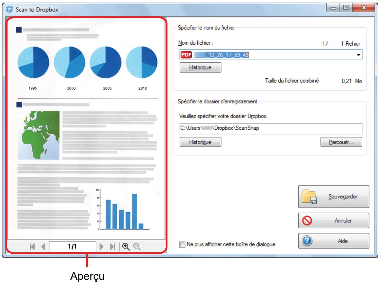Click the page number field 1/1
378x284 pixels.
72,247
